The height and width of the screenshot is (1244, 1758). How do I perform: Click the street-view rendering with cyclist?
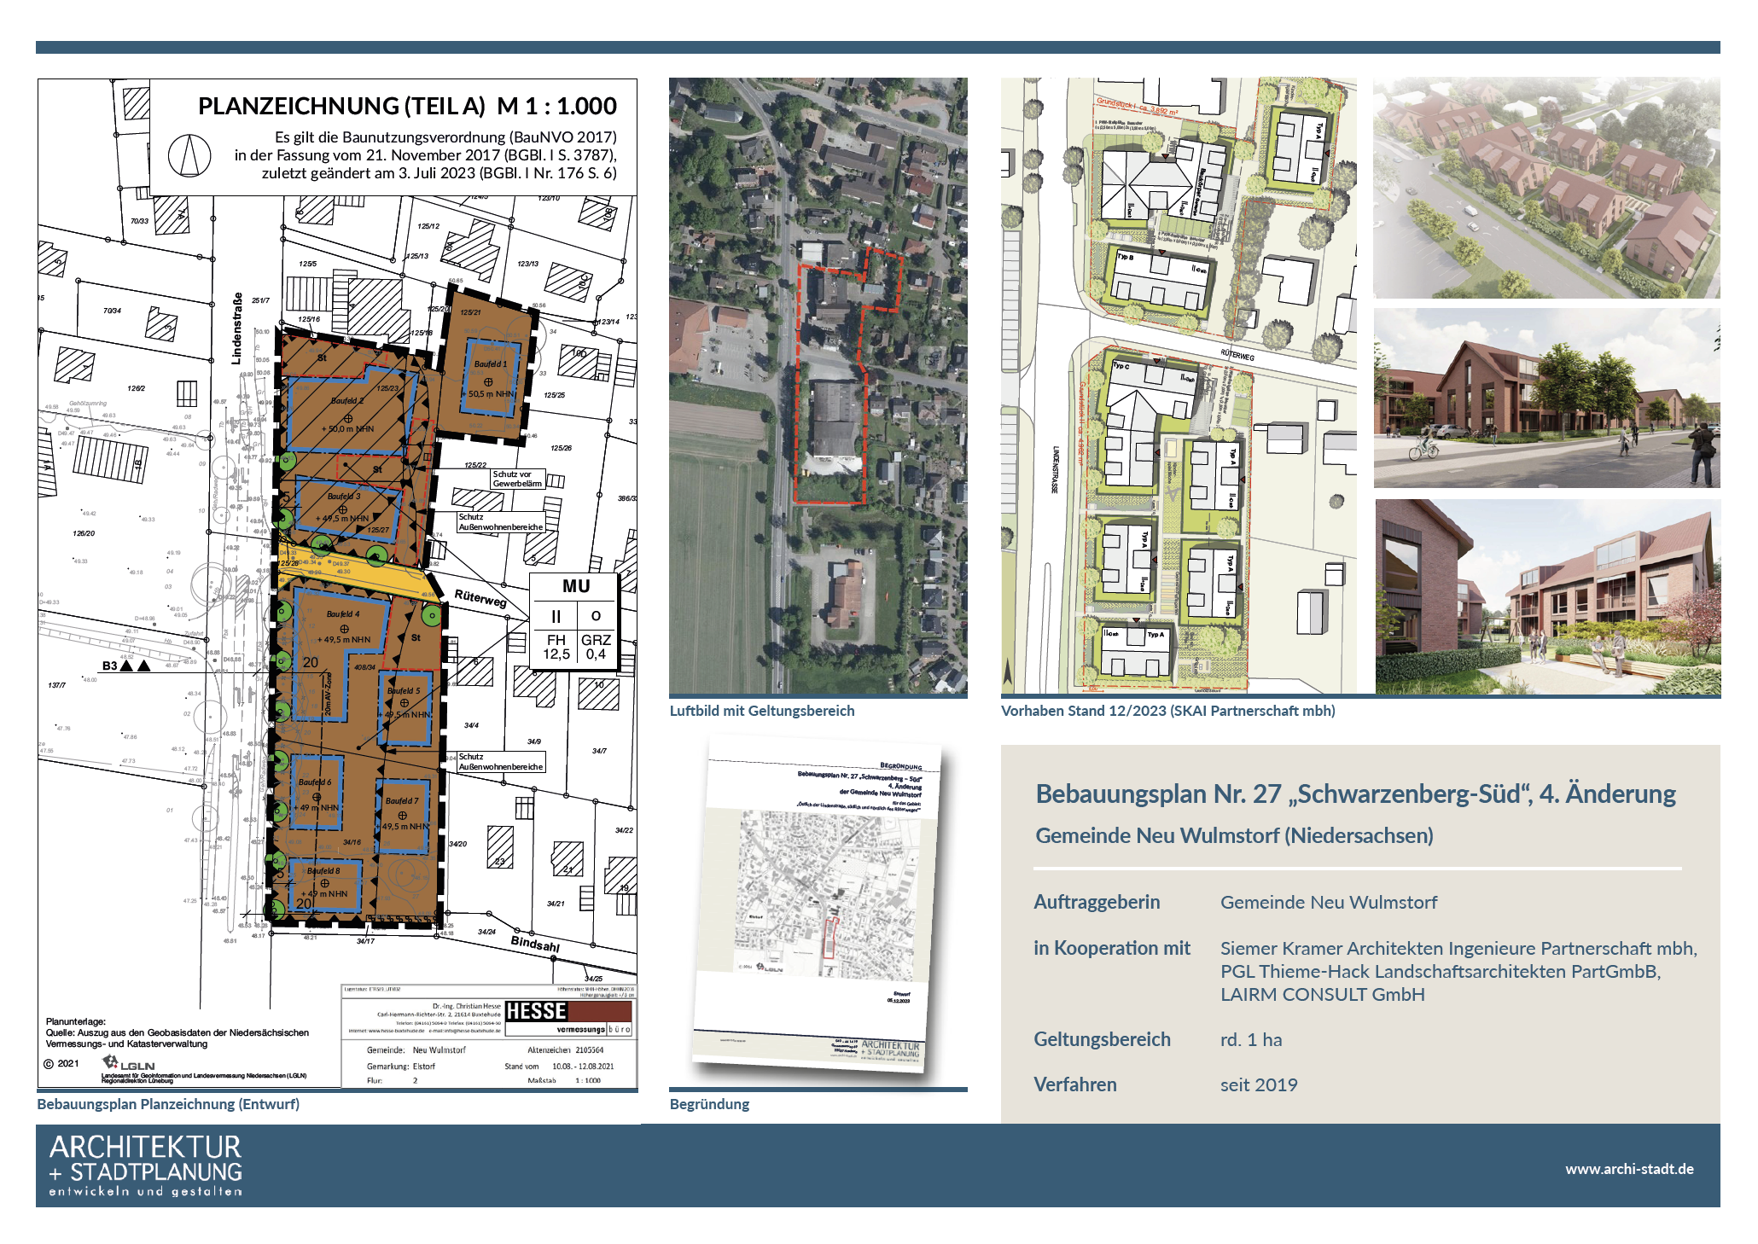coord(1546,398)
